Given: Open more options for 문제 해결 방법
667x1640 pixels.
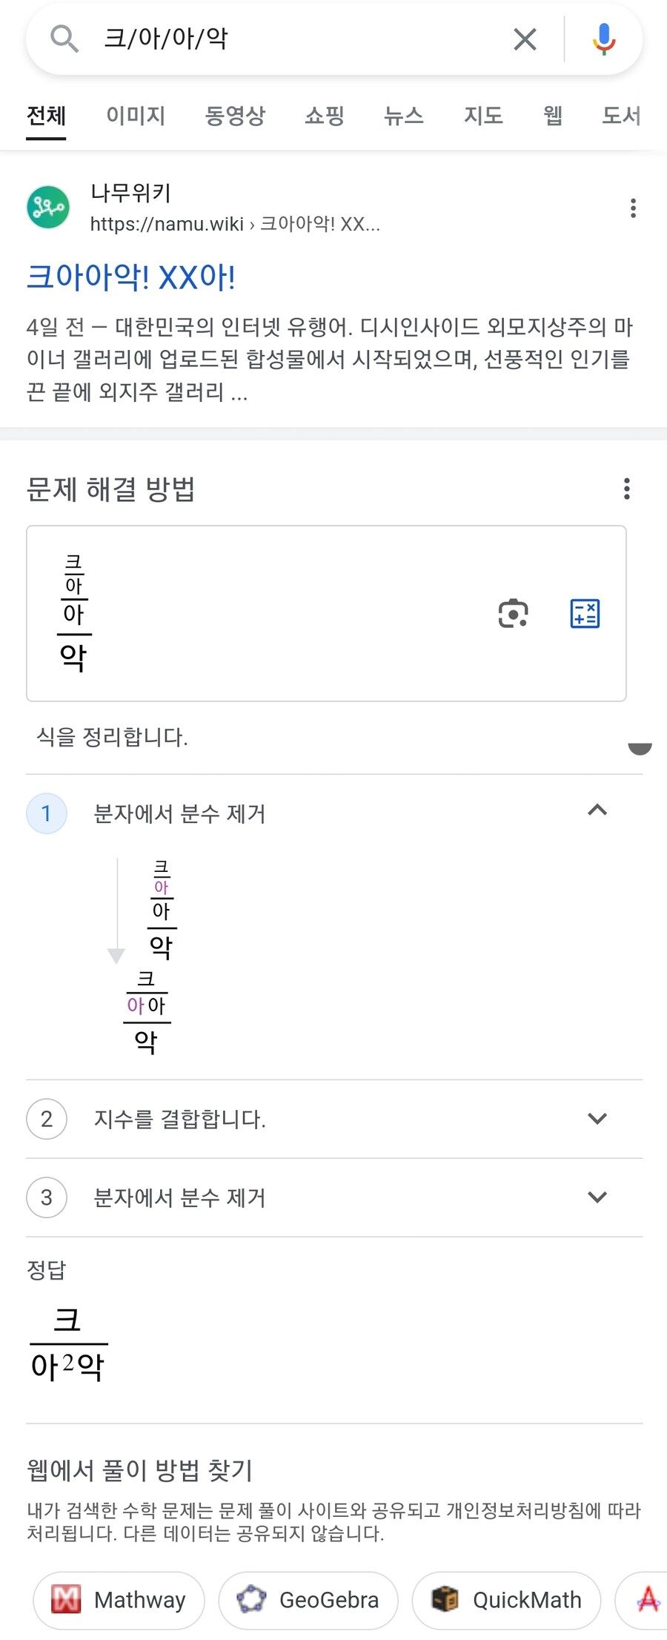Looking at the screenshot, I should coord(627,489).
